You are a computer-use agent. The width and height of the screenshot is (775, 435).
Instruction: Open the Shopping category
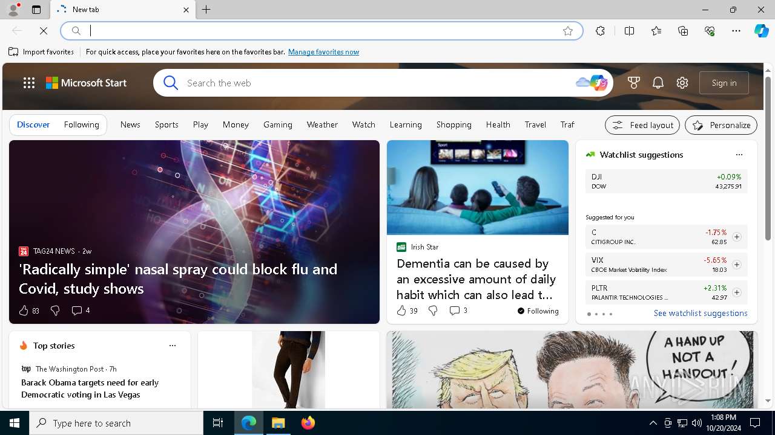click(453, 124)
